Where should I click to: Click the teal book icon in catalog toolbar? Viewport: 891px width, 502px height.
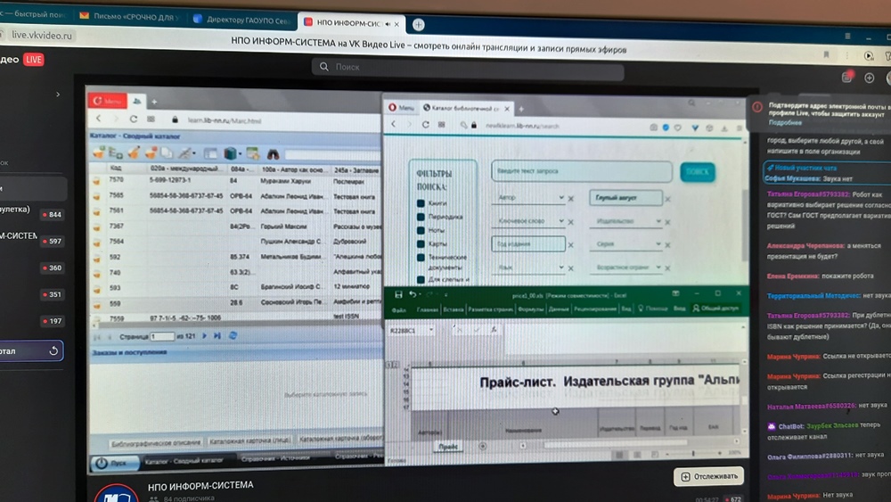(231, 153)
